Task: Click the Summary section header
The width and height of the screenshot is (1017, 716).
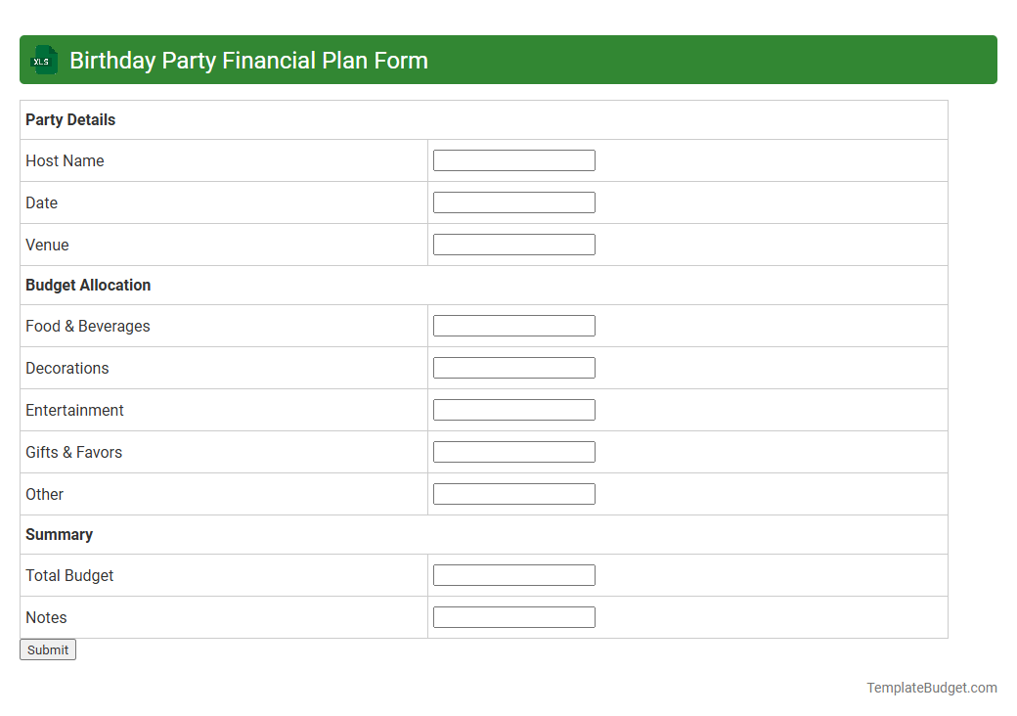Action: click(x=60, y=534)
